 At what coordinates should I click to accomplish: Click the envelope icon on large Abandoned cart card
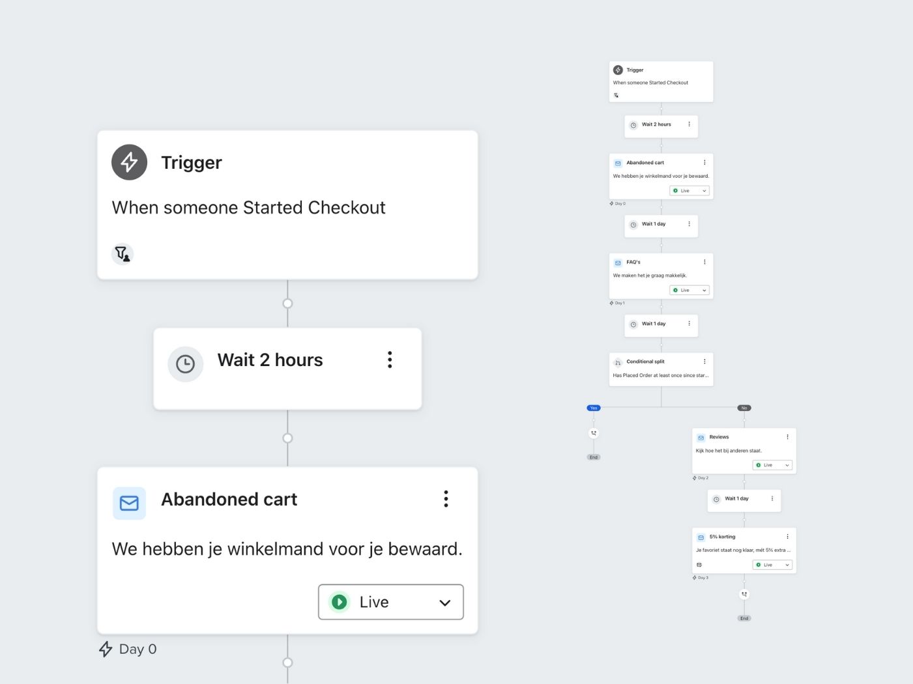tap(129, 503)
